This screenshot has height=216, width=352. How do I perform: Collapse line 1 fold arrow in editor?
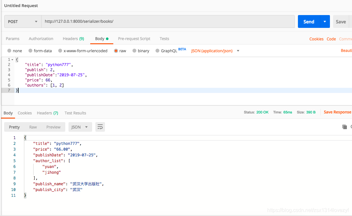tap(12, 60)
